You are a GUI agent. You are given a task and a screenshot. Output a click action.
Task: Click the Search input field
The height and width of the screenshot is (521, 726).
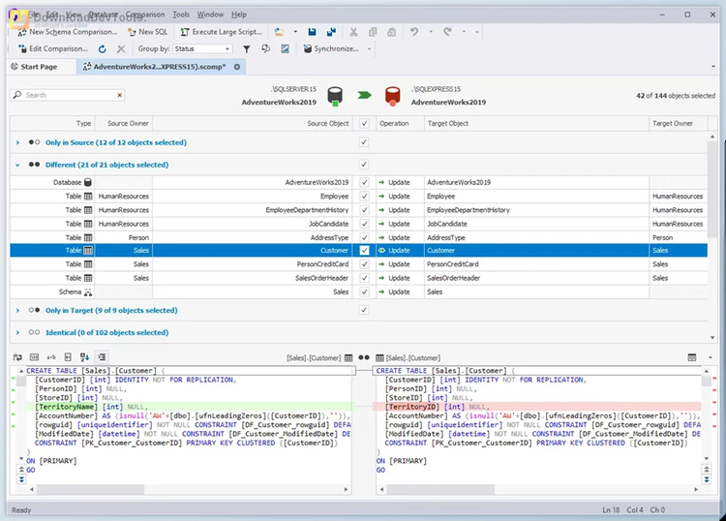point(67,95)
